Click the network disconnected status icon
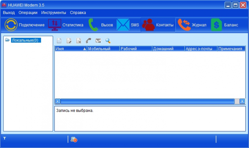Image resolution: width=249 pixels, height=148 pixels. tap(74, 139)
